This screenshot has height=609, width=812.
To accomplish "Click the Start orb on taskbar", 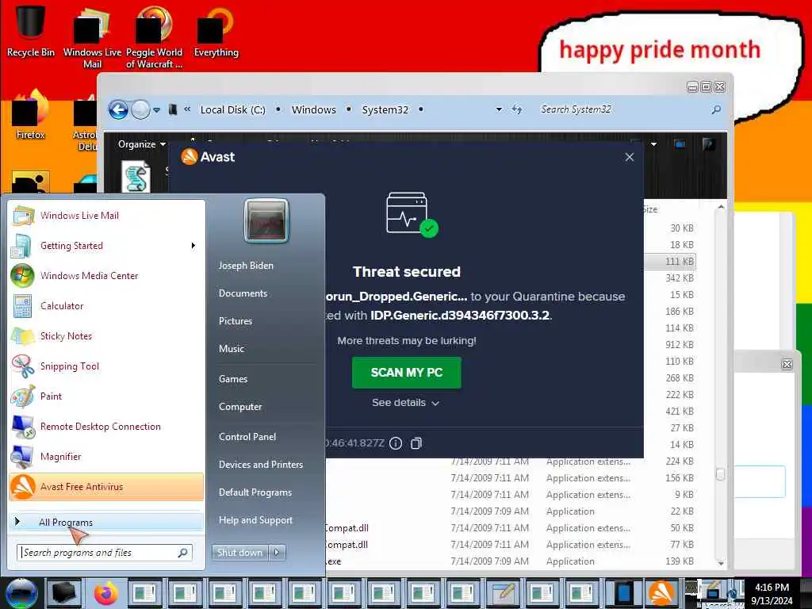I will pos(21,593).
